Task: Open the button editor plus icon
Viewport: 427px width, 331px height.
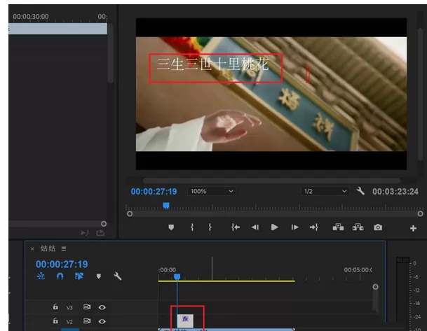Action: point(413,228)
